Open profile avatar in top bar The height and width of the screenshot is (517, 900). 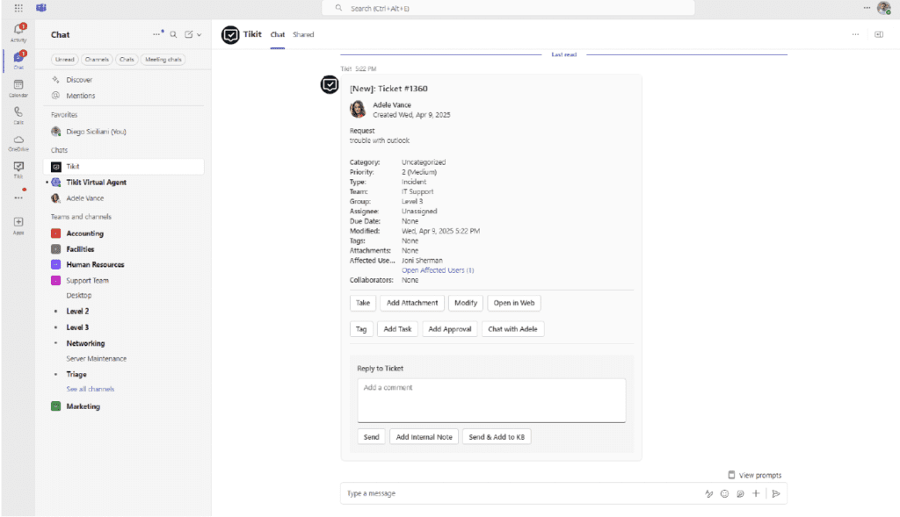coord(883,8)
